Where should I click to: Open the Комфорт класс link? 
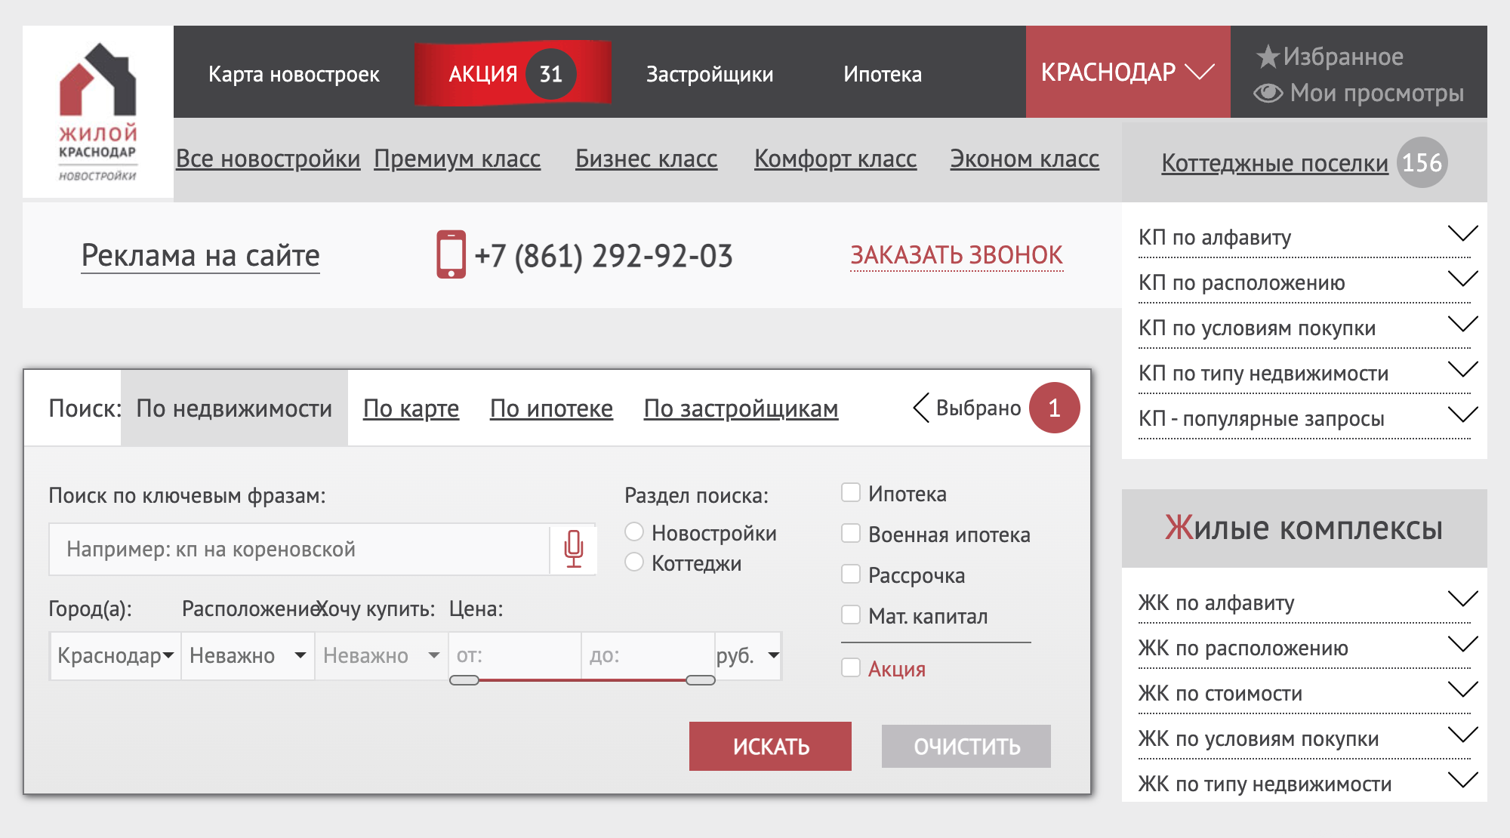point(835,159)
